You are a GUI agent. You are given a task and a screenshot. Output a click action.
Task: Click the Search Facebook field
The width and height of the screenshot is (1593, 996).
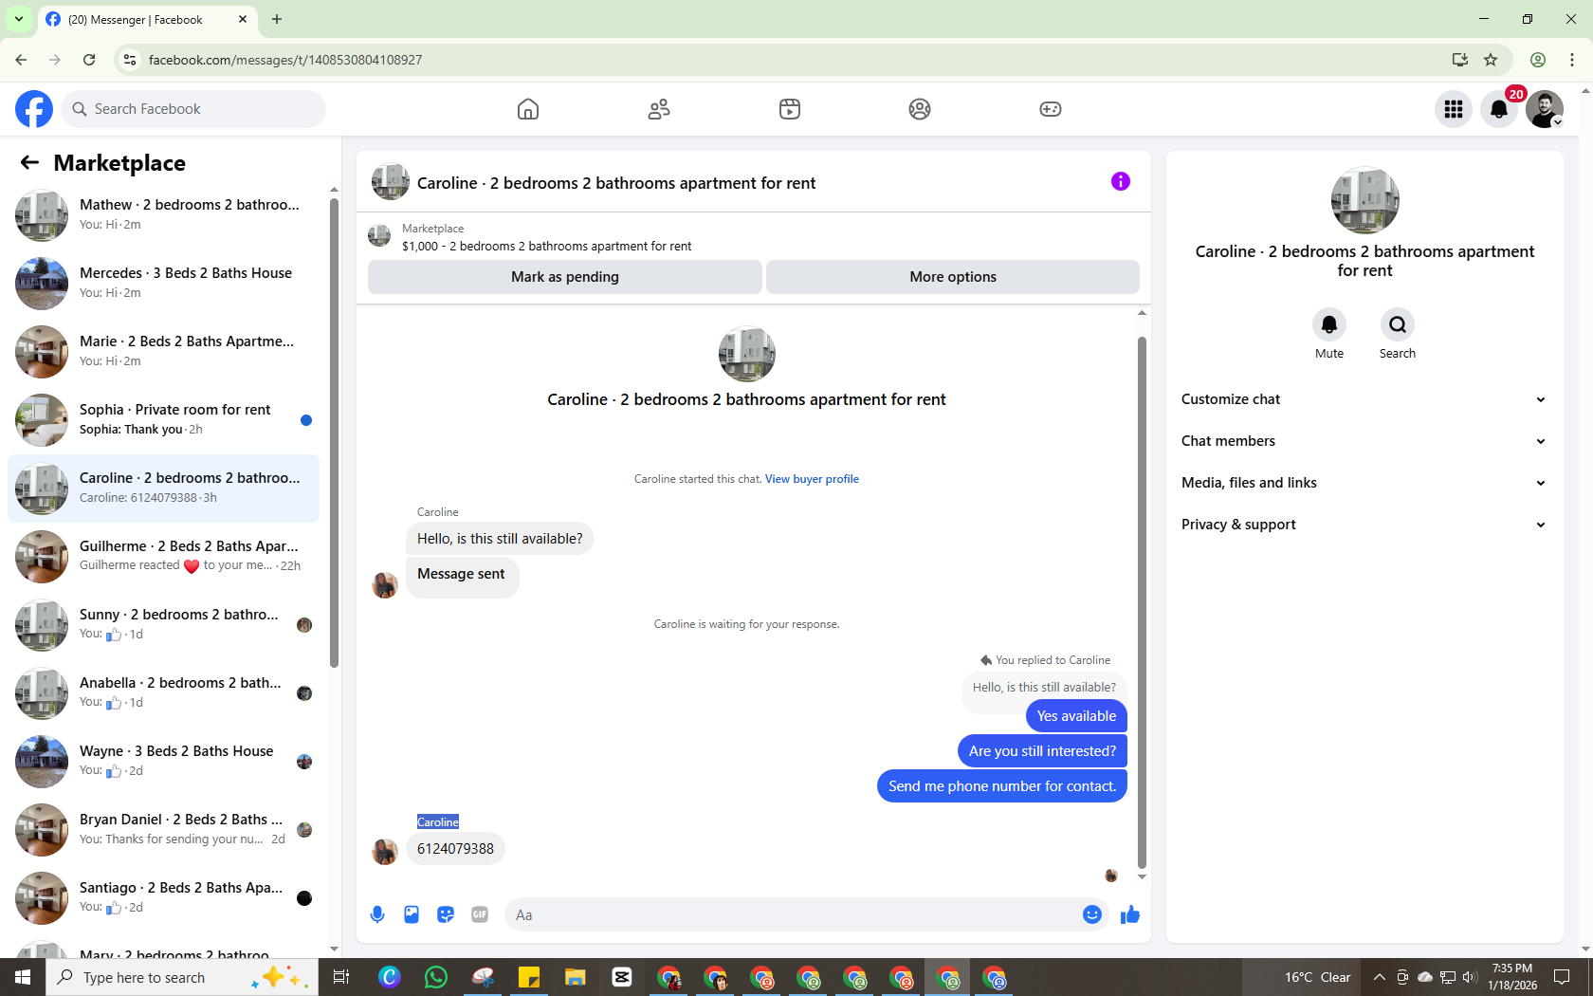193,109
